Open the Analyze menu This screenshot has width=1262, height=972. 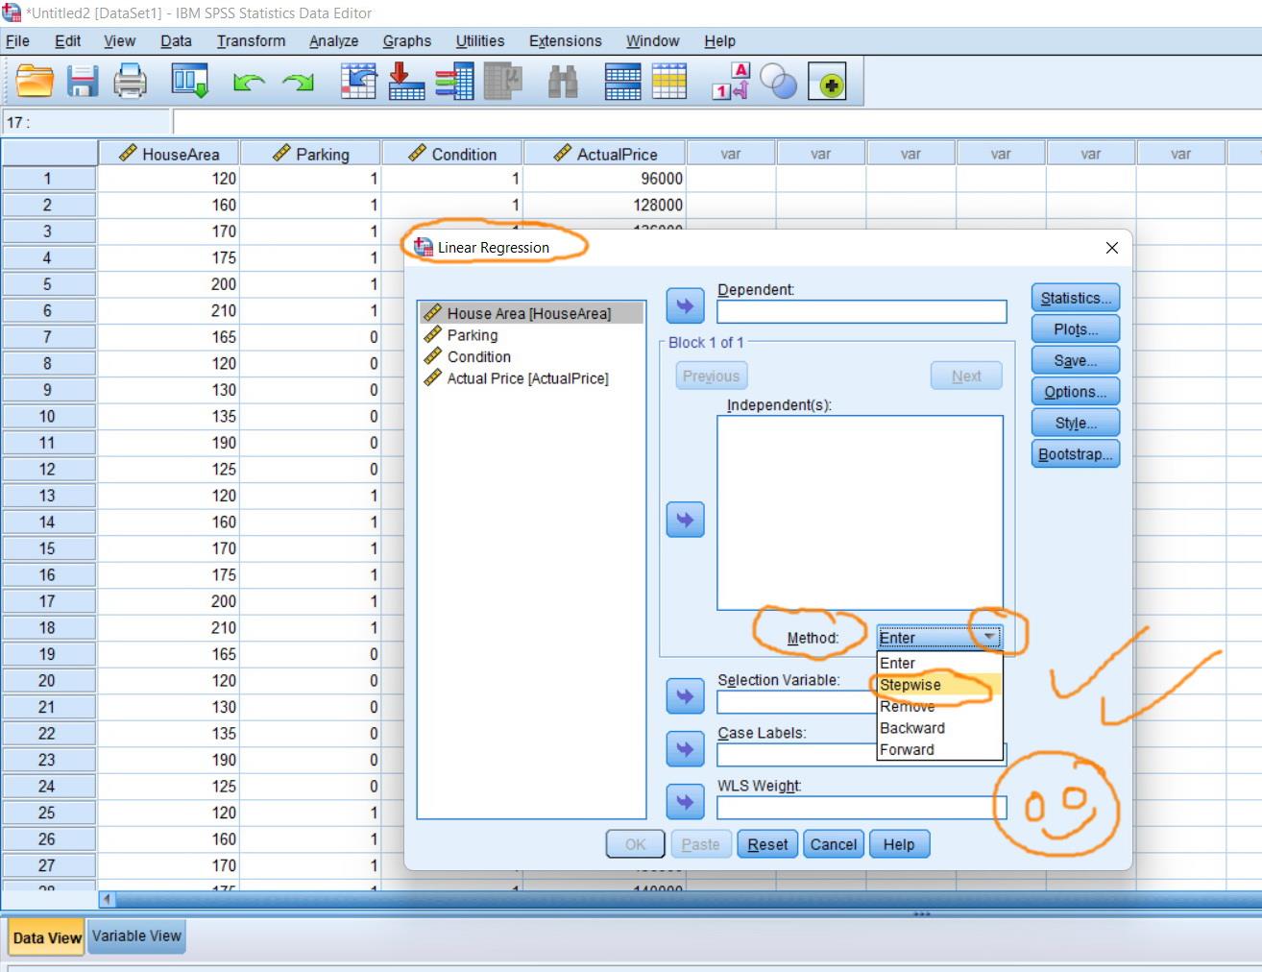tap(333, 40)
